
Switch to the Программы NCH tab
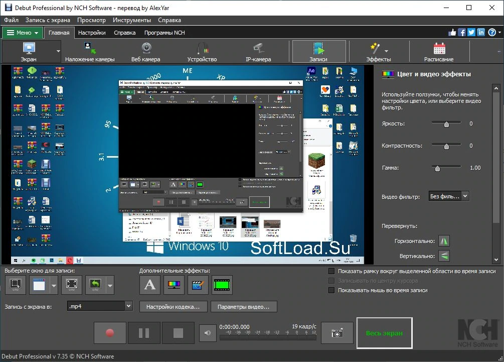(164, 33)
